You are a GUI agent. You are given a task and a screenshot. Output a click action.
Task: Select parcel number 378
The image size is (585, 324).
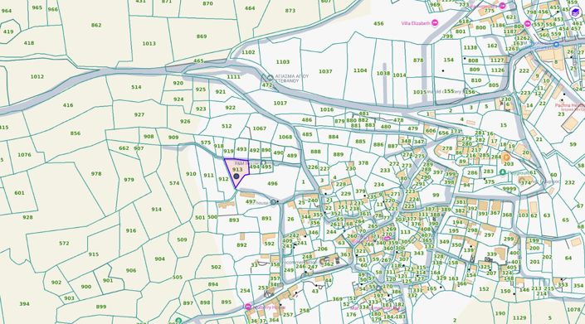pyautogui.click(x=363, y=163)
